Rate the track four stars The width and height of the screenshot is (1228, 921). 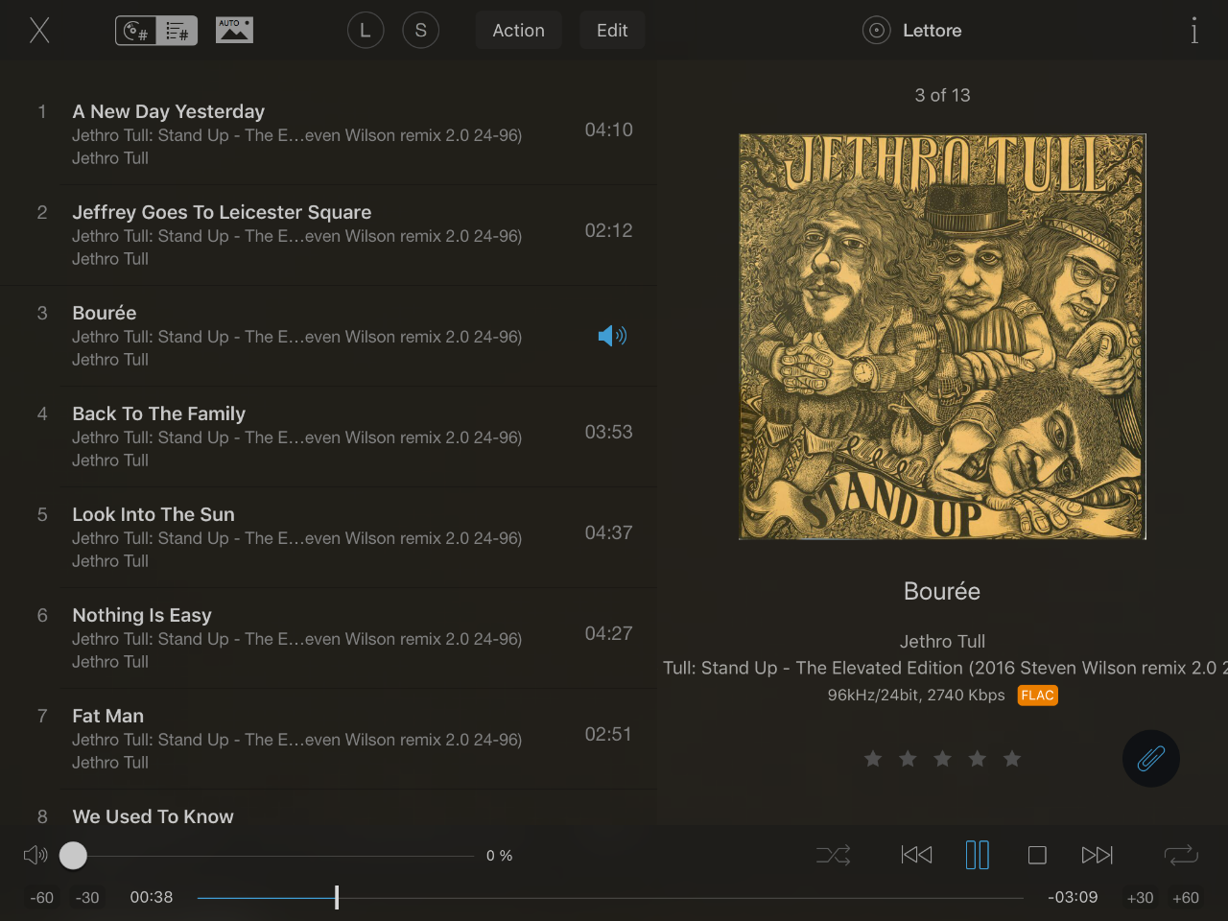(978, 759)
